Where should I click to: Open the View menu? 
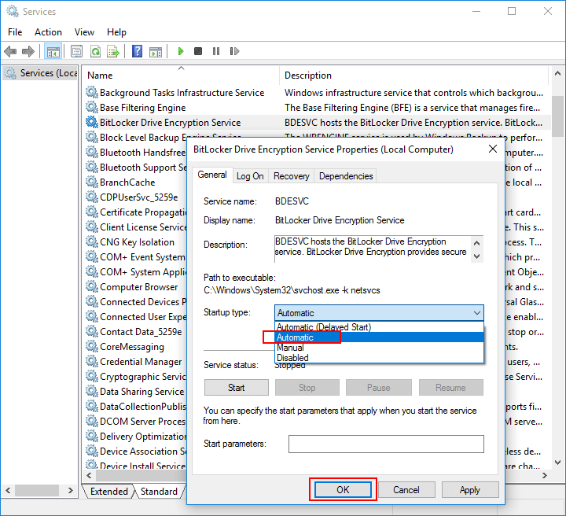point(84,32)
